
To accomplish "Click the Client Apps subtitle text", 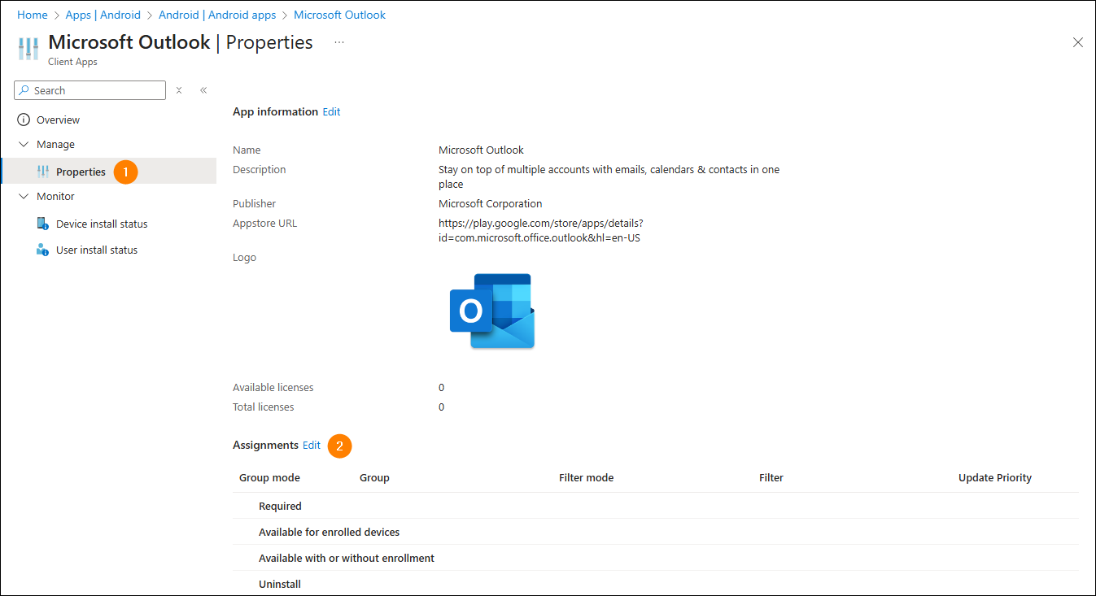I will (x=72, y=62).
